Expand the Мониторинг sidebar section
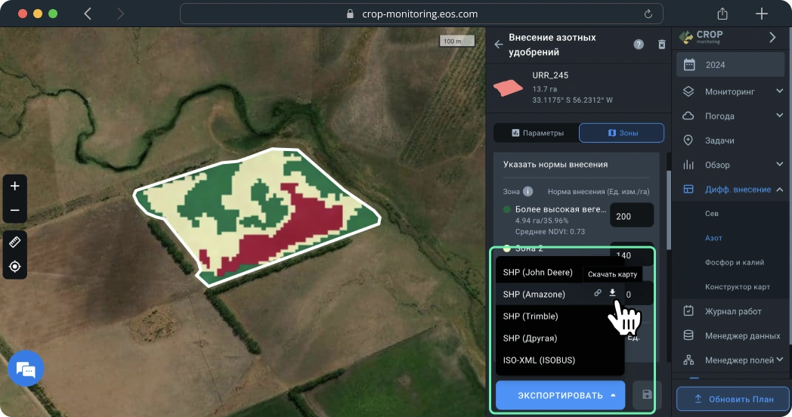This screenshot has height=417, width=792. 779,91
